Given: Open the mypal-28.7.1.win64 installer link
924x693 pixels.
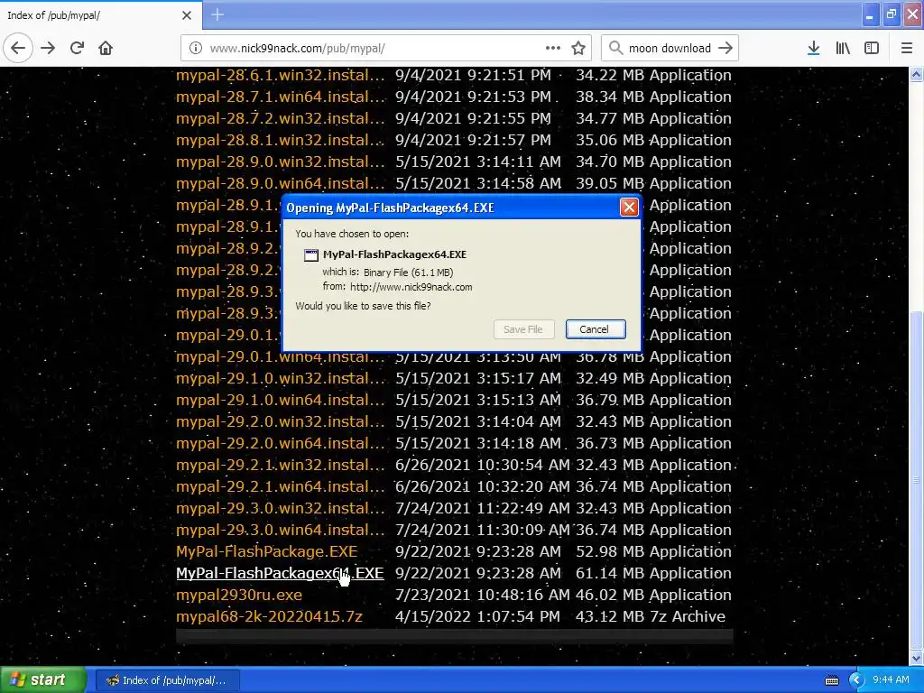Looking at the screenshot, I should pos(280,97).
